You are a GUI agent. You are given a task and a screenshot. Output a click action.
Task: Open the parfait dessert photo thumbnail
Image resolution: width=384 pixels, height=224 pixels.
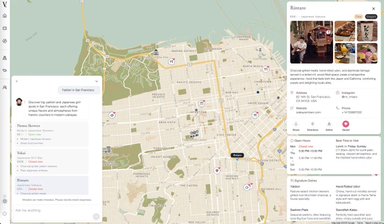(345, 53)
